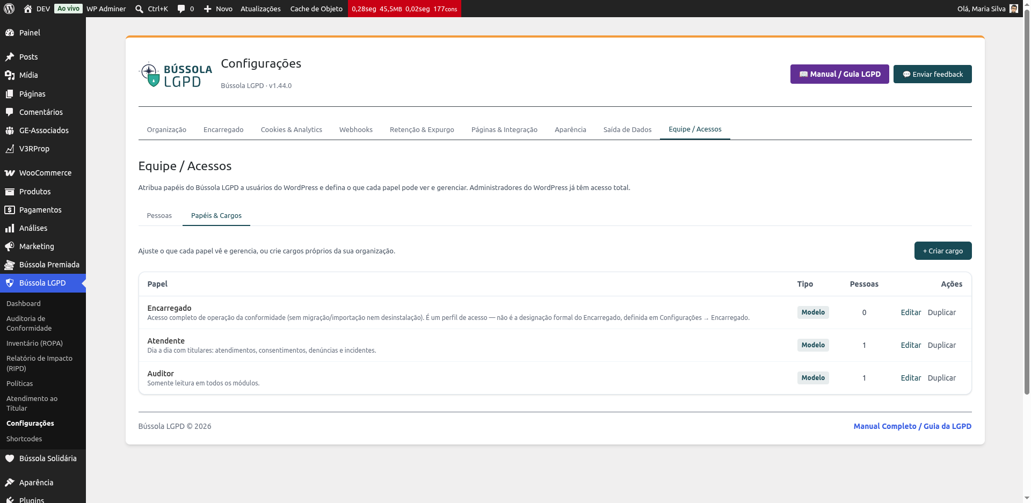The width and height of the screenshot is (1031, 503).
Task: Click the Bússola Premiada icon
Action: coord(10,265)
